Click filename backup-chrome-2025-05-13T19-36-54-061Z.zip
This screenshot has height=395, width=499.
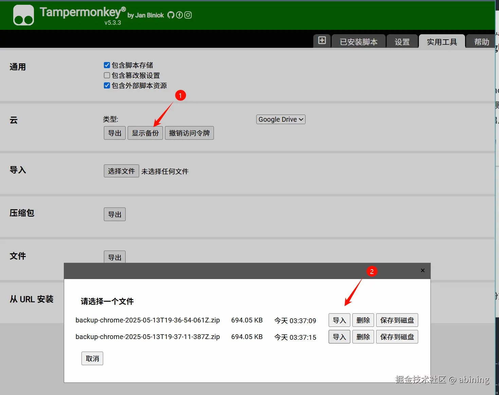(x=148, y=320)
